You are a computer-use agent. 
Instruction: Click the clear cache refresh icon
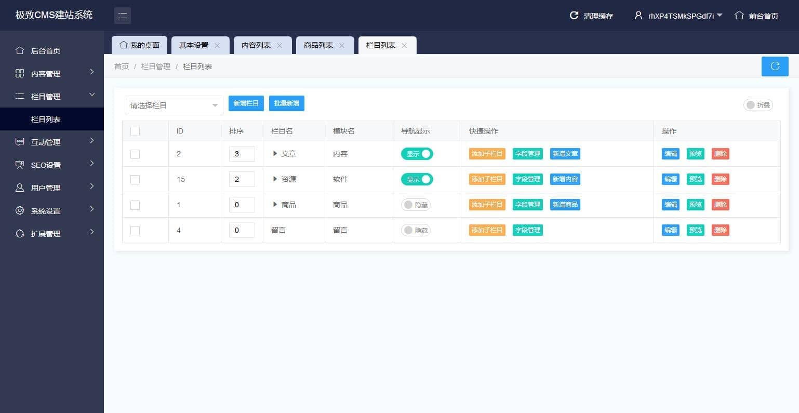pos(574,16)
